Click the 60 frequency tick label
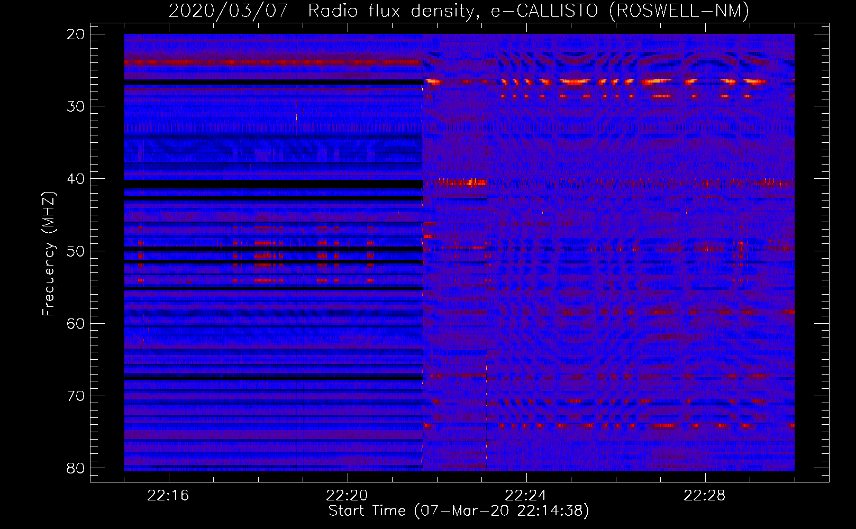 (75, 324)
